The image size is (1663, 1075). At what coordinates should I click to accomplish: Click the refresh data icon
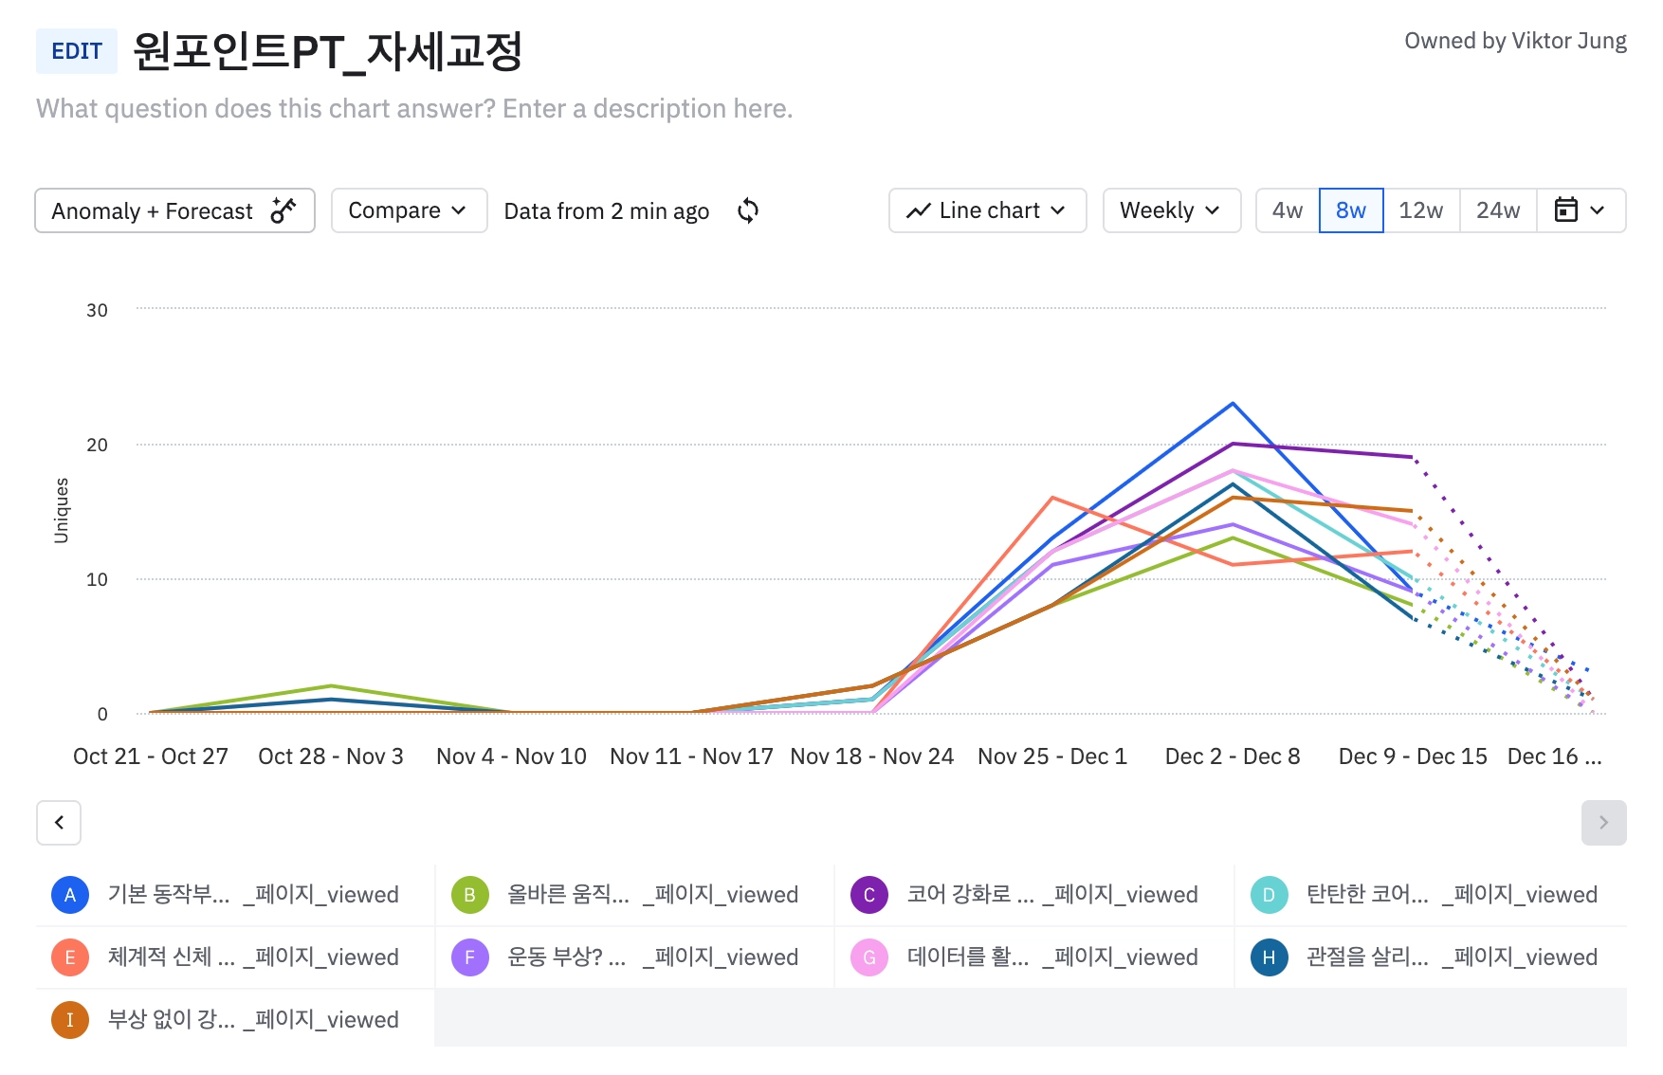click(x=748, y=210)
